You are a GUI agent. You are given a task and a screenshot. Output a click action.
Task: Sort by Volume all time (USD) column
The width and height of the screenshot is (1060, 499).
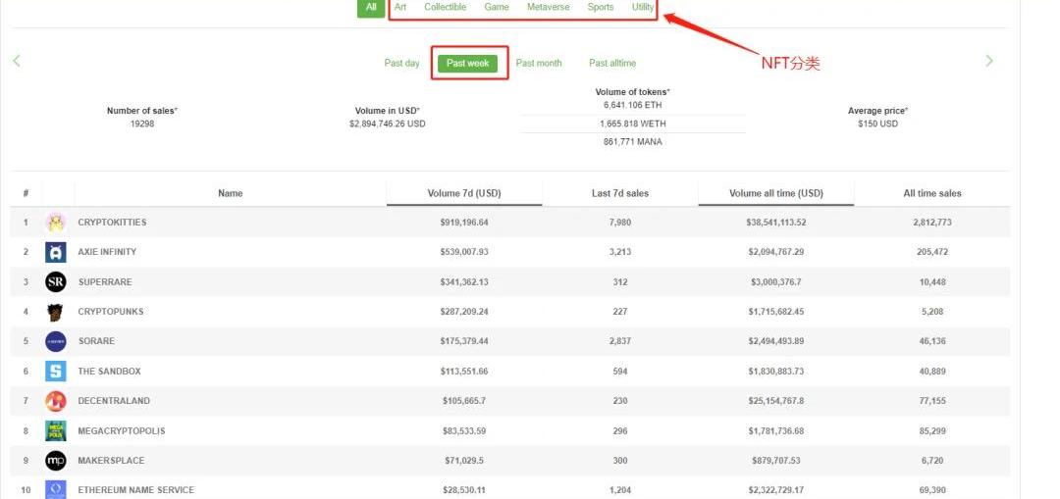click(x=776, y=193)
